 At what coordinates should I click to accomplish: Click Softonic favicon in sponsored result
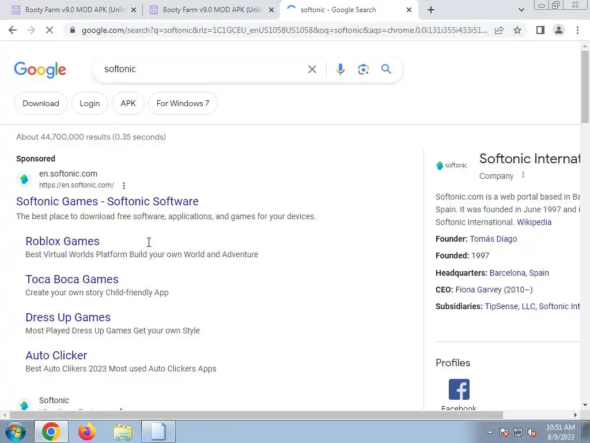tap(24, 179)
